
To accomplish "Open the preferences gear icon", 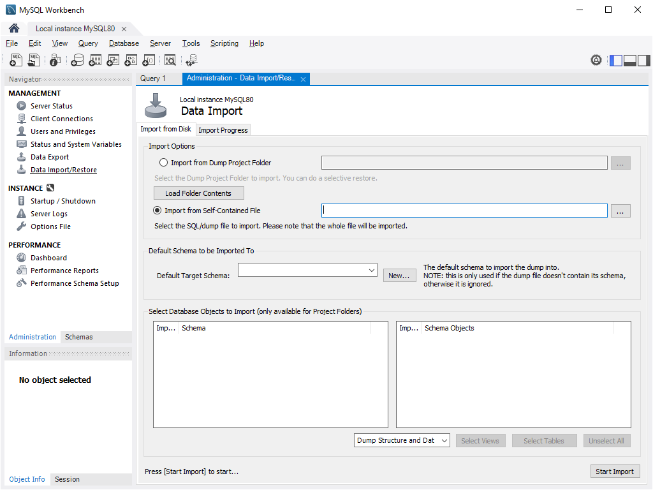I will [596, 61].
